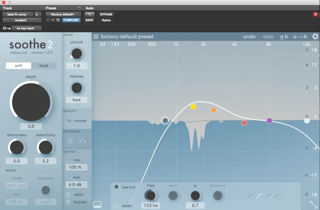
Task: Enable the soothe2 bypass radio option
Action: click(68, 202)
